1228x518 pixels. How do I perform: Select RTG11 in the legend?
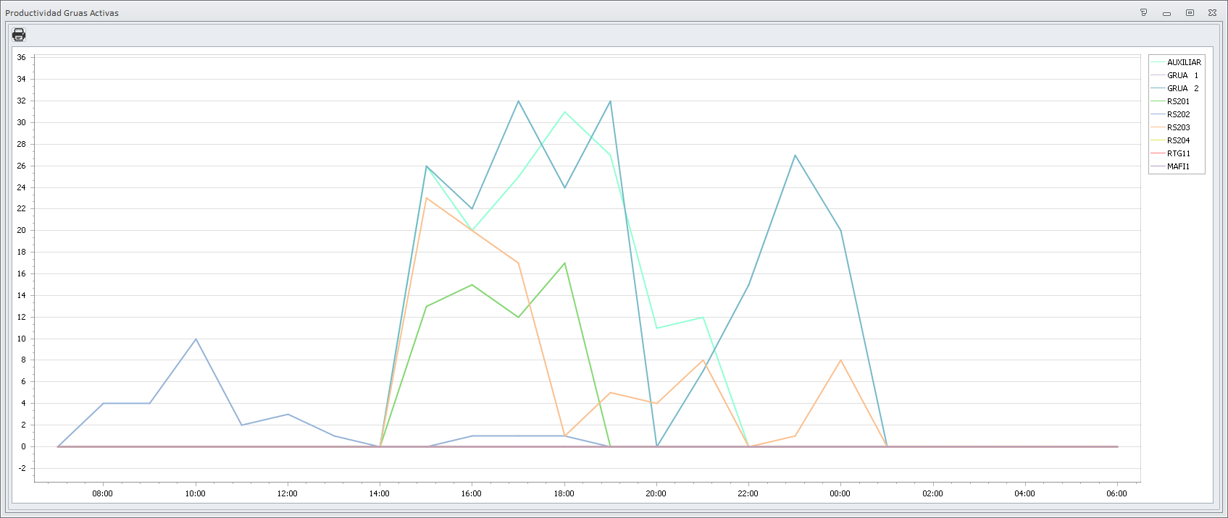(x=1171, y=153)
